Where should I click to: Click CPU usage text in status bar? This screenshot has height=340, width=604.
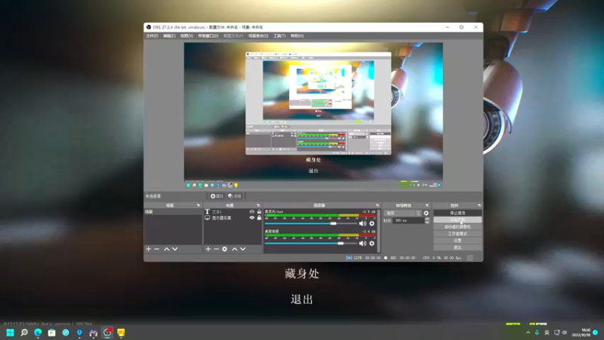pyautogui.click(x=442, y=258)
